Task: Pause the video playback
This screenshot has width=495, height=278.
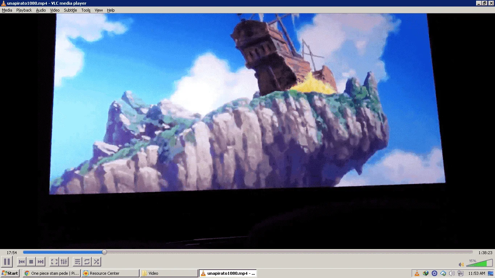Action: 7,261
